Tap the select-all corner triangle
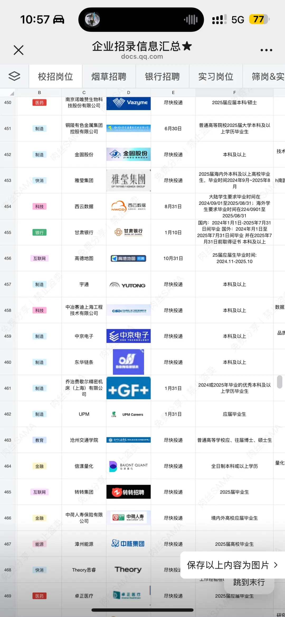This screenshot has width=285, height=617. click(x=12, y=93)
